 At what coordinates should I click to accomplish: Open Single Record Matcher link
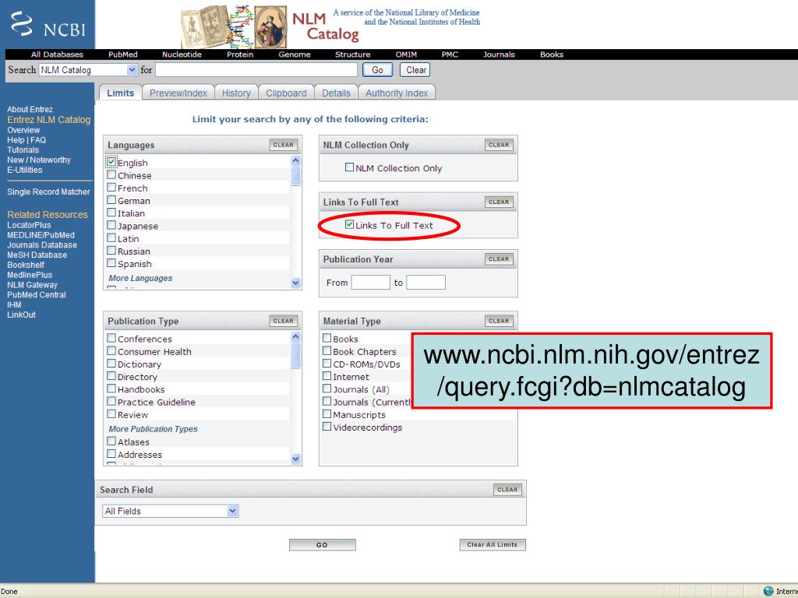click(48, 192)
